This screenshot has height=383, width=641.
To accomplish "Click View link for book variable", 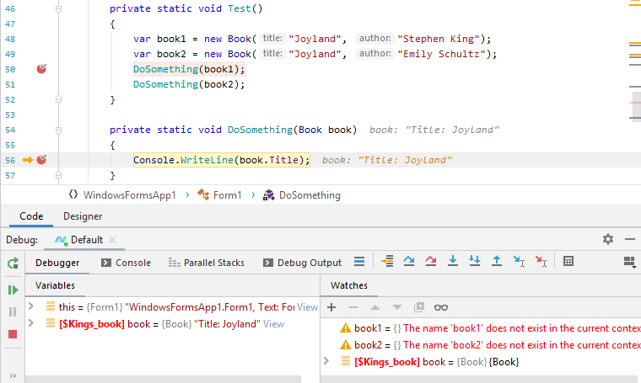I will click(x=273, y=324).
